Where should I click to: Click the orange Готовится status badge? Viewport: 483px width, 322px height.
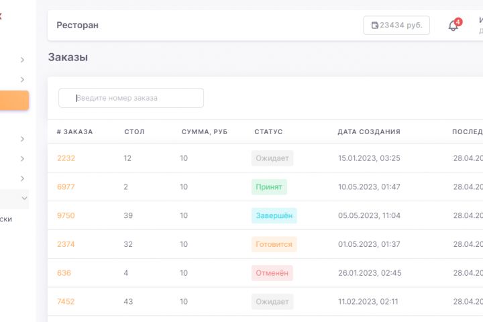274,244
